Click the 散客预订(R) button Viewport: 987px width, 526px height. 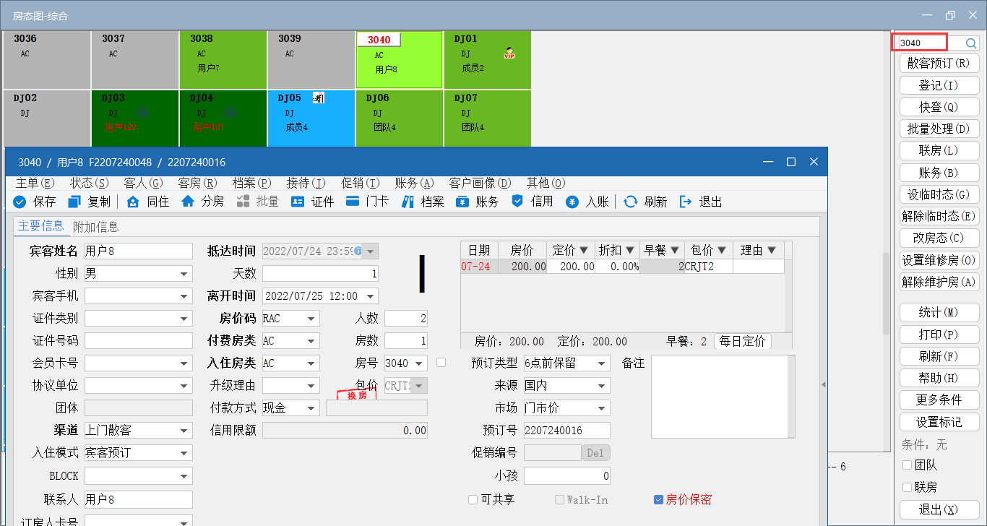point(939,63)
